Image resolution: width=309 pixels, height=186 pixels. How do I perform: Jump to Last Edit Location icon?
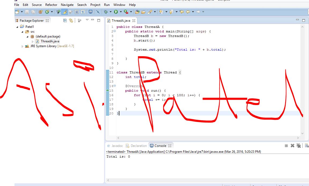coord(182,12)
